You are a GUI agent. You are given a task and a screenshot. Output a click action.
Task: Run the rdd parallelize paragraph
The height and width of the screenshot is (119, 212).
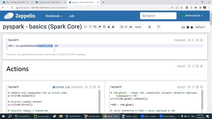point(189,40)
